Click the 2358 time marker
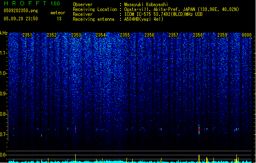Viewport: 256px width, 163px height. tap(198, 35)
